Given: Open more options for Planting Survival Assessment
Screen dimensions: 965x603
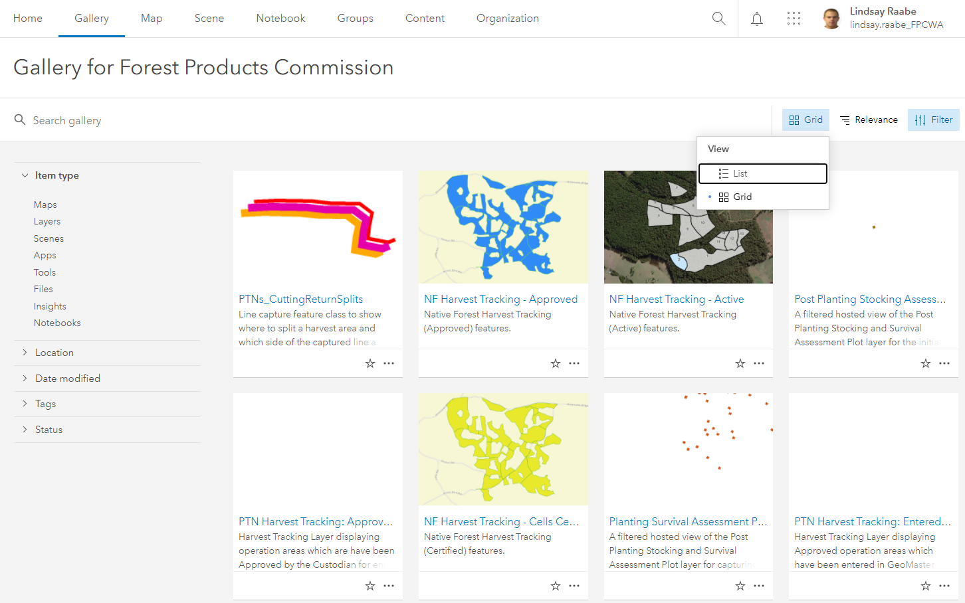Looking at the screenshot, I should pyautogui.click(x=759, y=586).
